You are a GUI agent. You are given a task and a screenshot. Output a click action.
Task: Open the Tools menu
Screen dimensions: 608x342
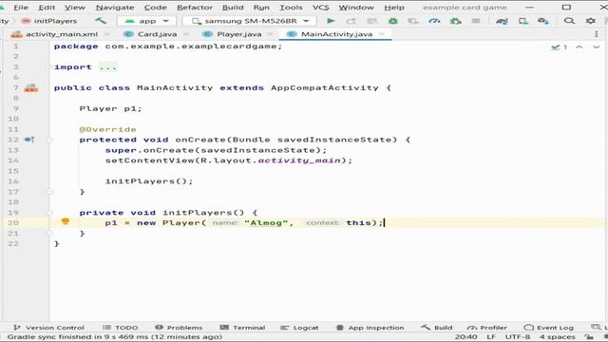click(x=291, y=8)
